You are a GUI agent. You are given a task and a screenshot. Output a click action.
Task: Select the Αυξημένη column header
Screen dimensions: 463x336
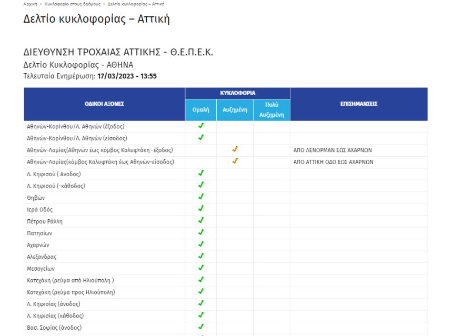point(235,110)
